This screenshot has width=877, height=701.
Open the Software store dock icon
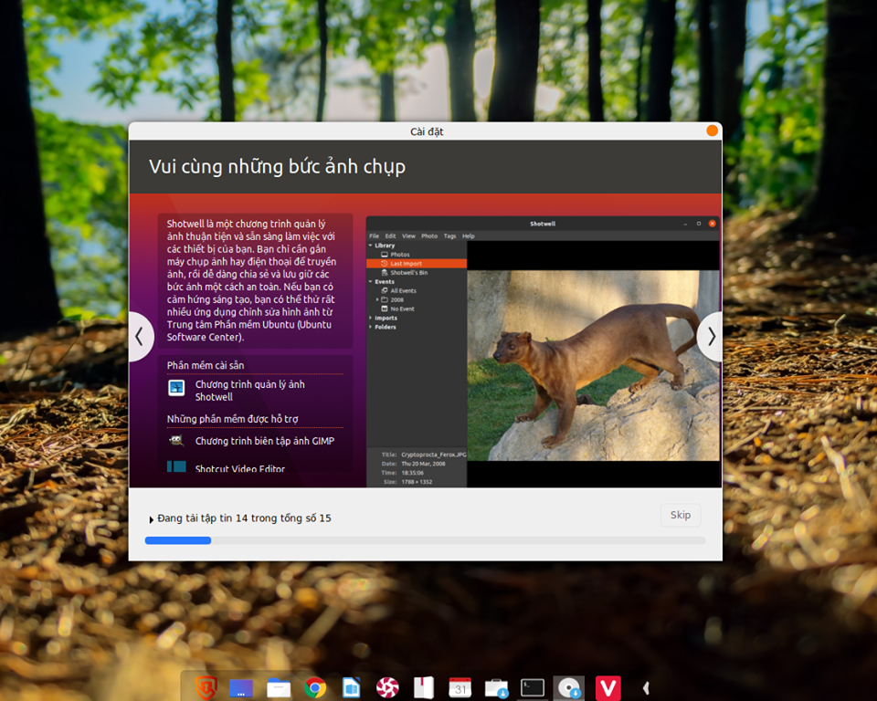496,688
